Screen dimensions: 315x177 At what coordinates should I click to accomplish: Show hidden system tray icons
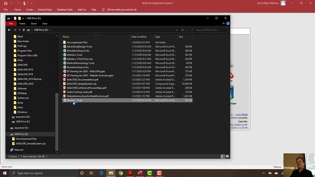click(x=264, y=173)
